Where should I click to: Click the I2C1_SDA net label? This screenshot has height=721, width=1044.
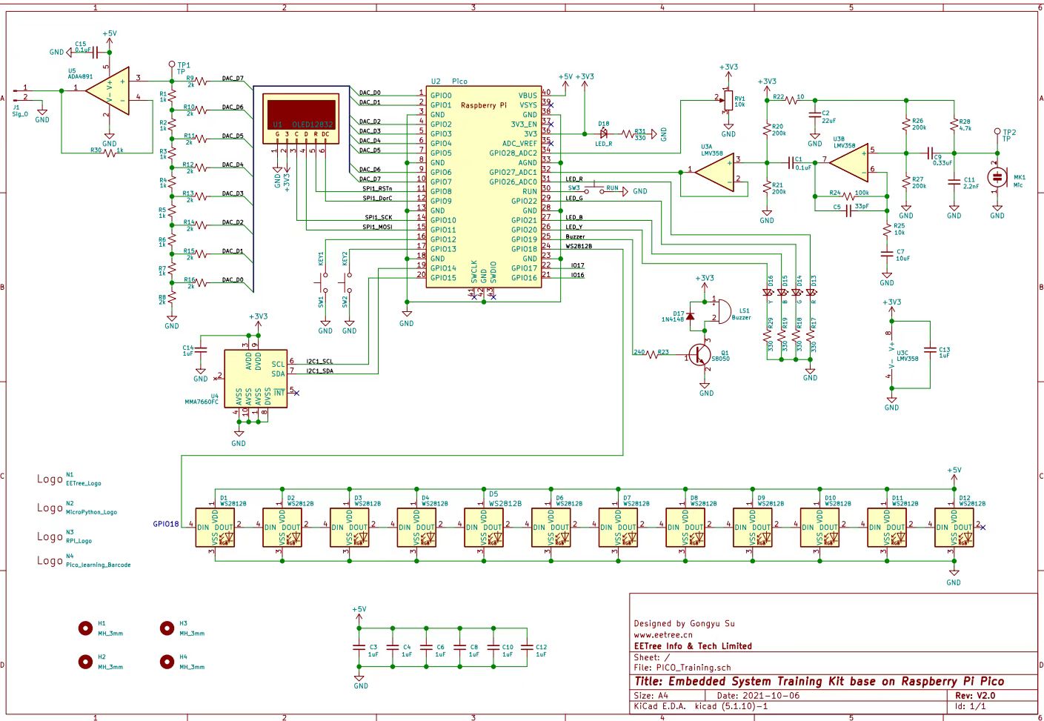point(319,371)
